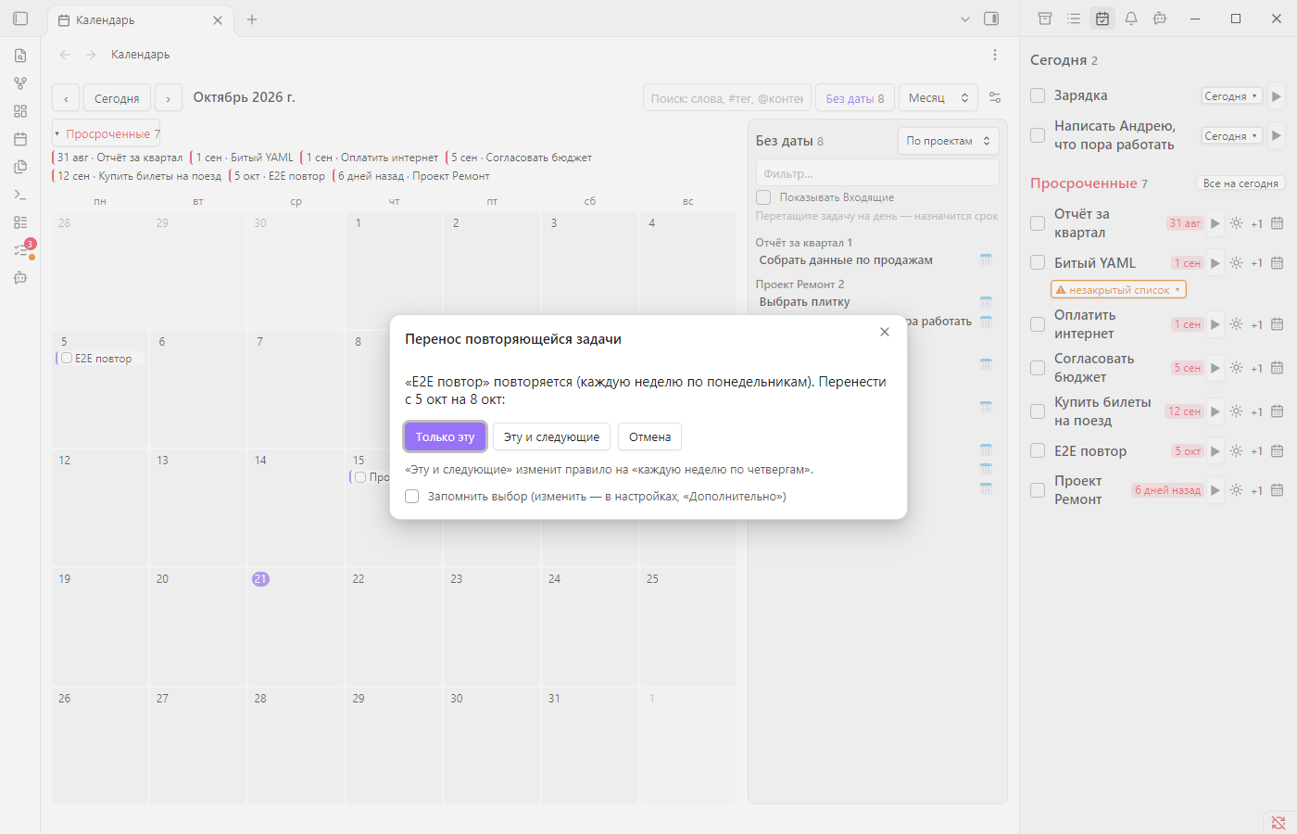Select the Календарь tab
The height and width of the screenshot is (834, 1297).
tap(139, 19)
